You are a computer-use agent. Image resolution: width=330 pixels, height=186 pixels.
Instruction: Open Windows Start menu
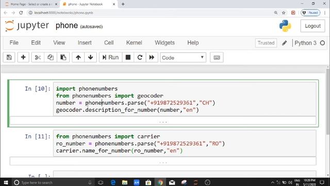[6, 182]
